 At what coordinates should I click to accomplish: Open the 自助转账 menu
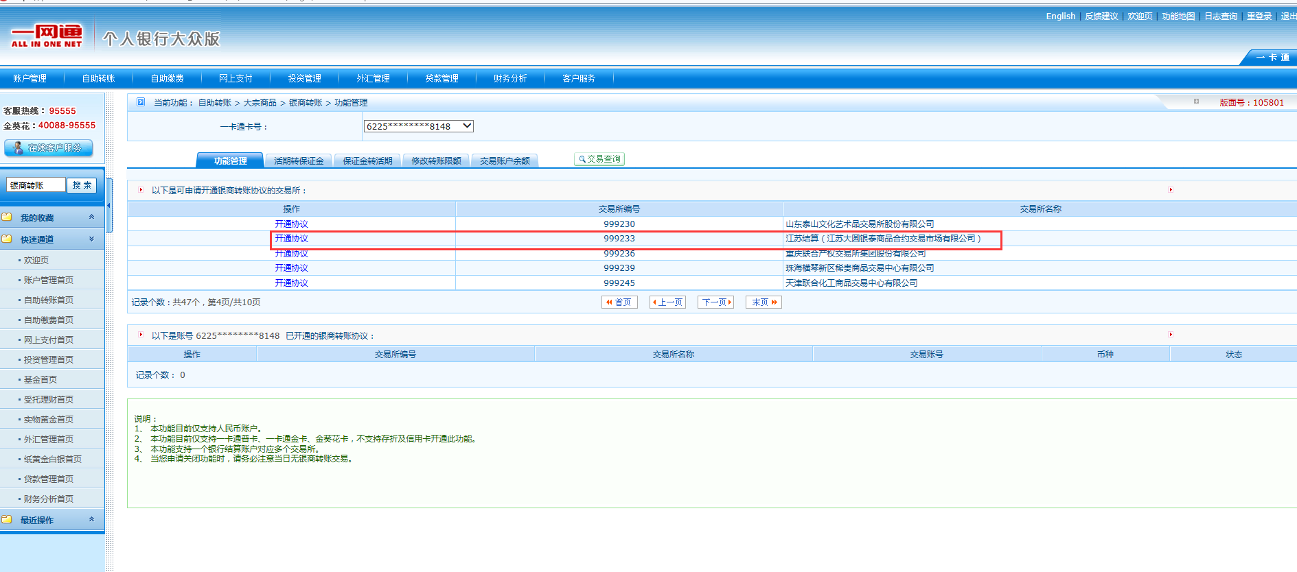pyautogui.click(x=98, y=78)
